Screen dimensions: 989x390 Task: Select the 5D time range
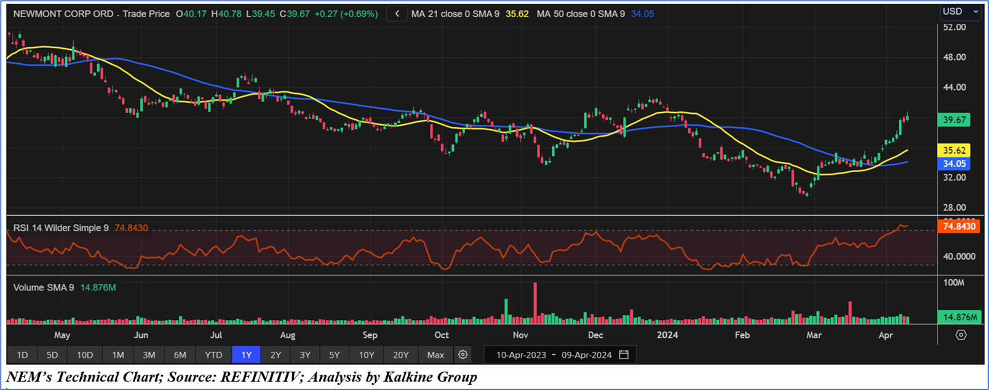(x=52, y=355)
